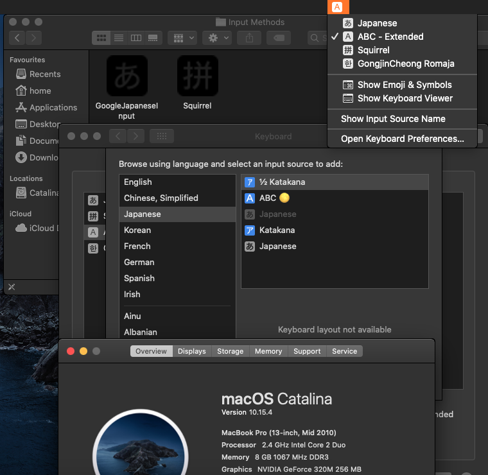Viewport: 488px width, 475px height.
Task: Select English in language list
Action: click(177, 182)
